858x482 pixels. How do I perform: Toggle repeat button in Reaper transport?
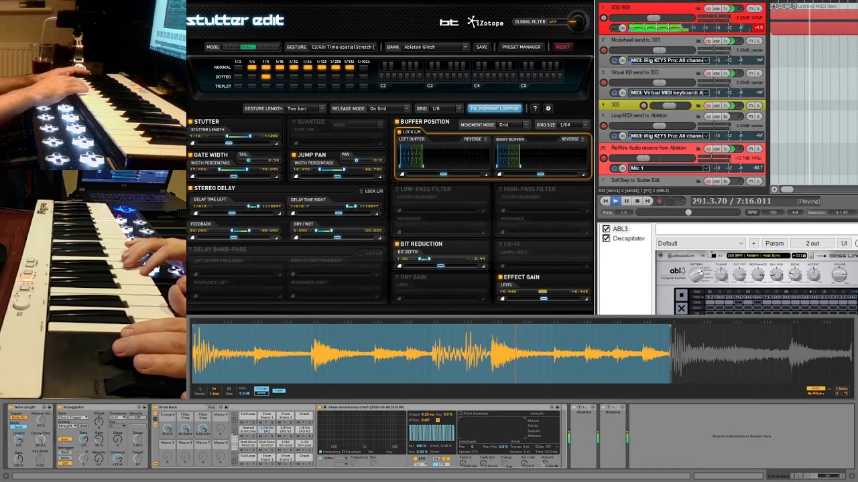669,201
